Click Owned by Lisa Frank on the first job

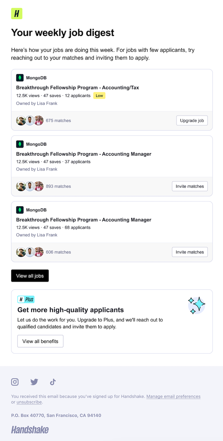(37, 103)
